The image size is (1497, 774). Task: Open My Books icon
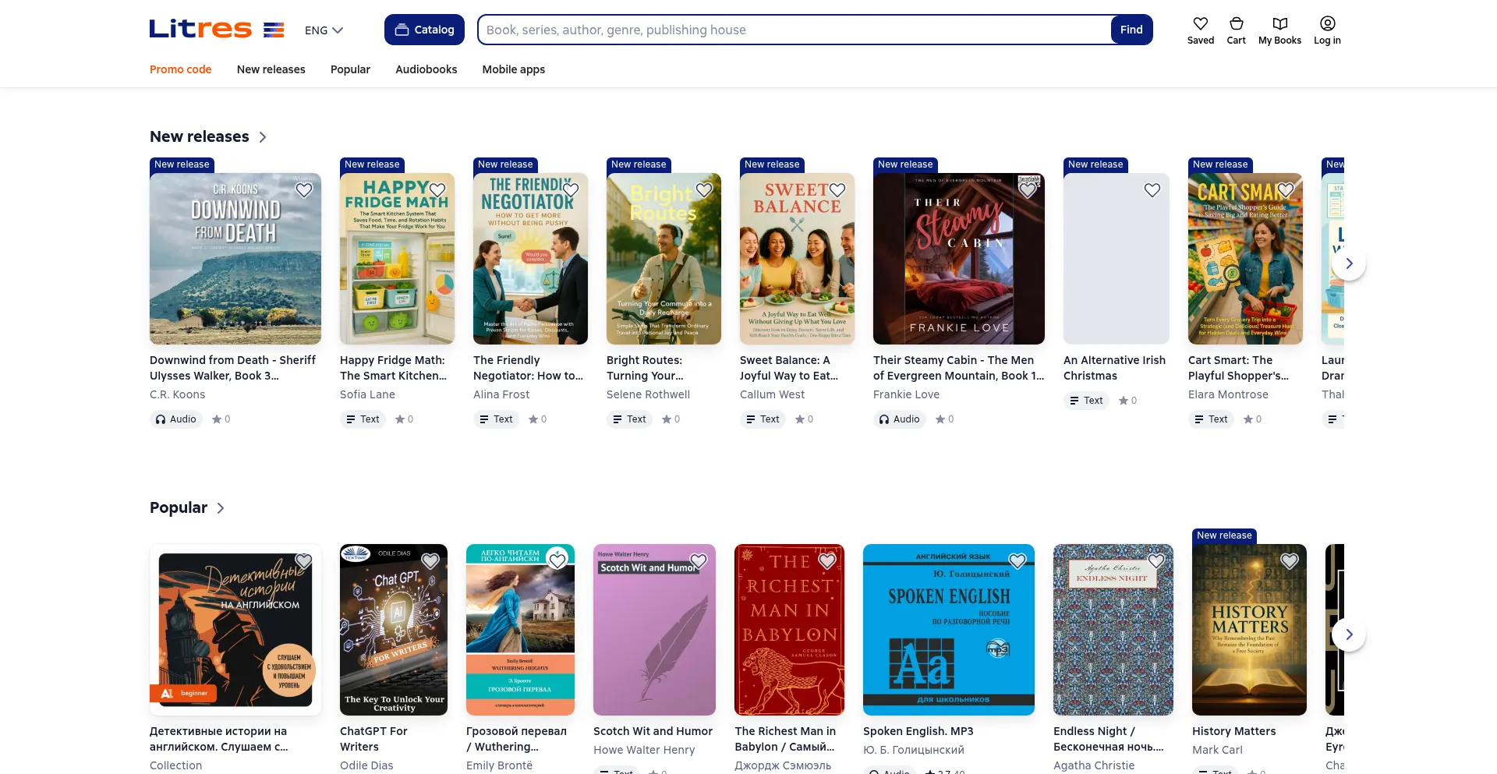[1279, 24]
